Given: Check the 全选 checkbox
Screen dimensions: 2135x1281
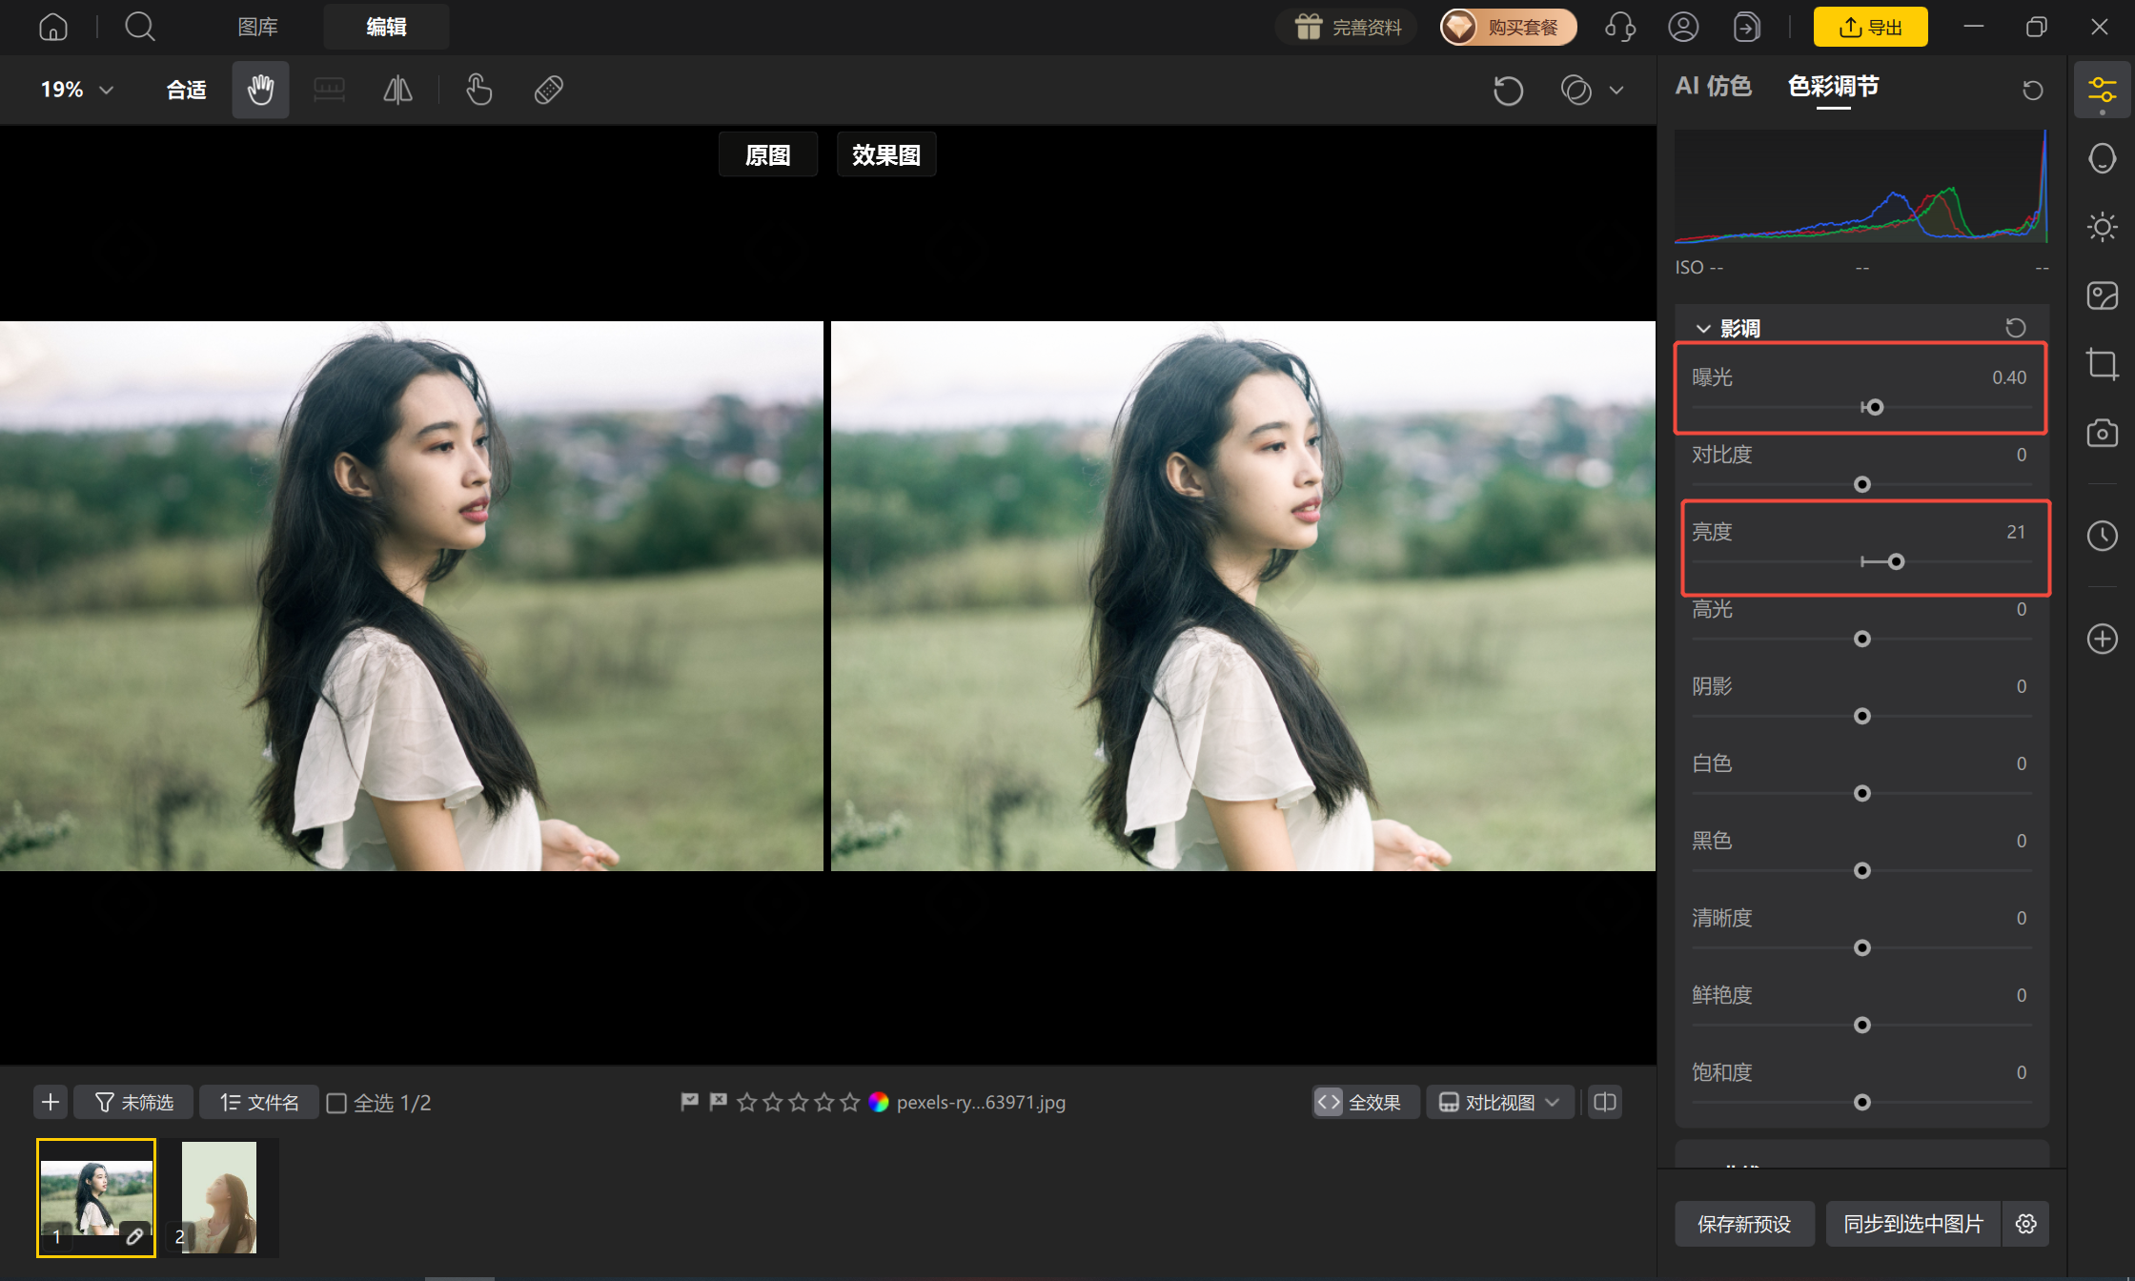Looking at the screenshot, I should [336, 1103].
